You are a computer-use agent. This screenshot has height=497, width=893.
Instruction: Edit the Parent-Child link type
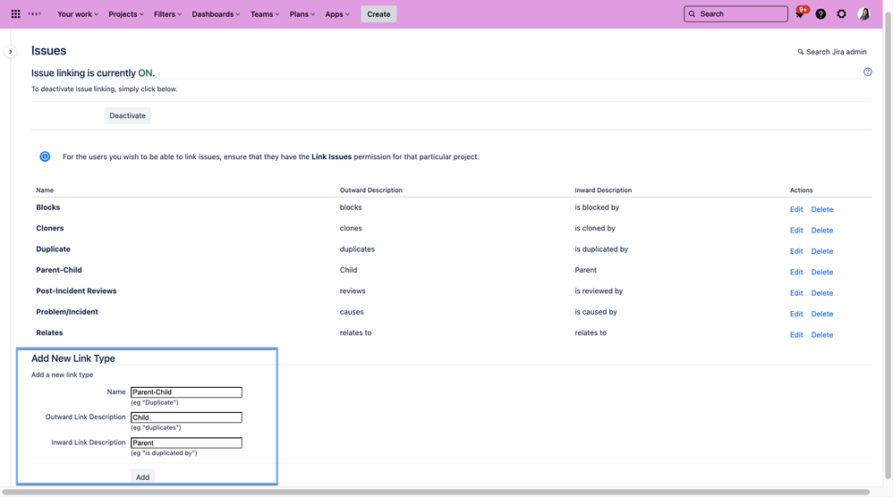(x=796, y=273)
